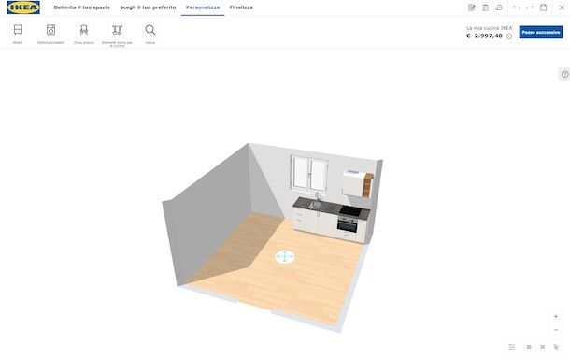Viewport: 570px width, 359px height.
Task: Click the floor move handle in room
Action: (x=285, y=256)
